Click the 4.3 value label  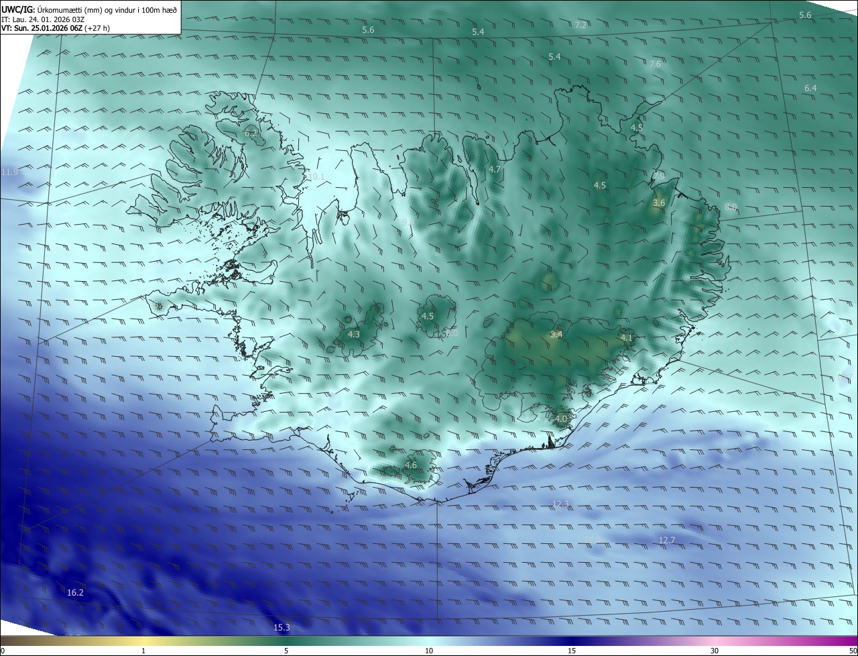[354, 334]
